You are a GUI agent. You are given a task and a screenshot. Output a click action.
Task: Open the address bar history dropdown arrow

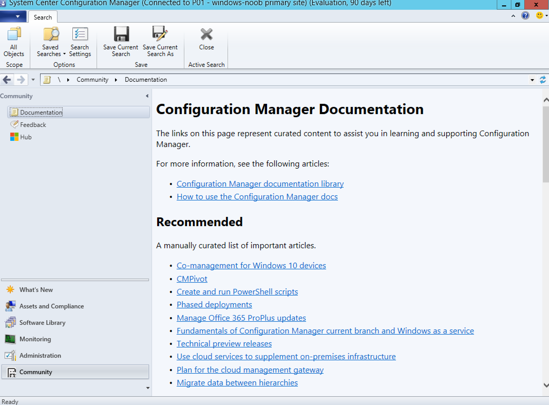[x=532, y=80]
